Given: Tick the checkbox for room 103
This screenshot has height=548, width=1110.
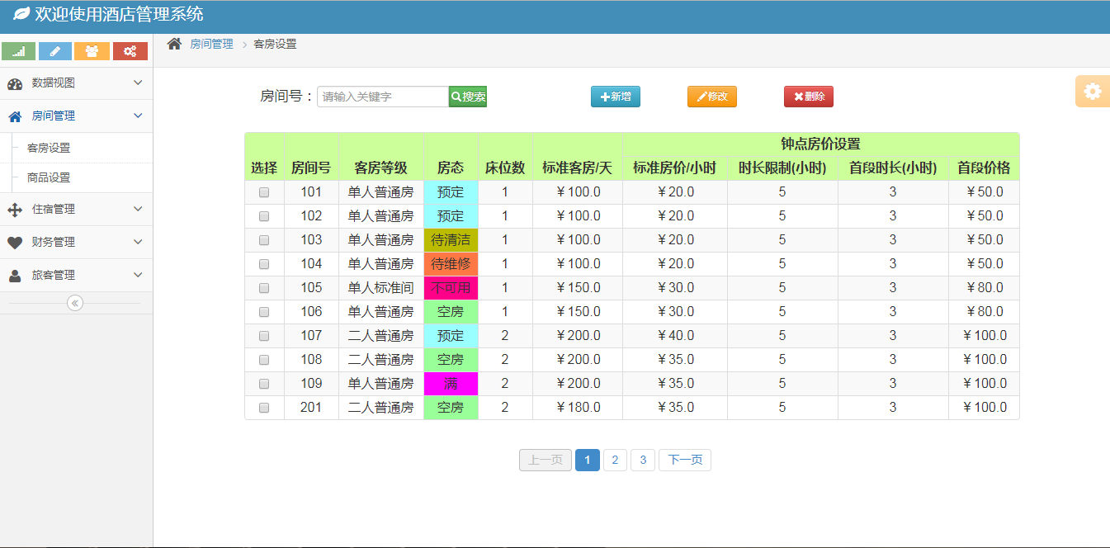Looking at the screenshot, I should tap(264, 240).
